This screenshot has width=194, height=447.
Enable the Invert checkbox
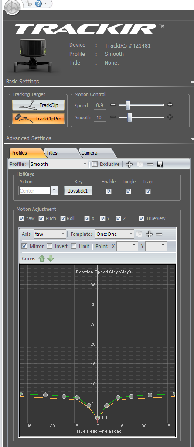click(x=50, y=246)
